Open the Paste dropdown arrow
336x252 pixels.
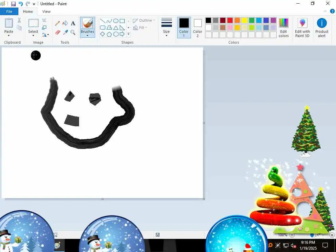click(9, 35)
